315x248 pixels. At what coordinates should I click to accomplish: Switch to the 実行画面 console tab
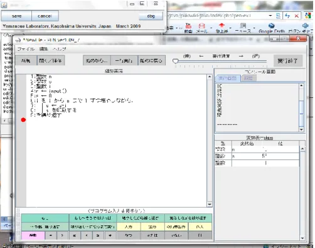click(227, 78)
